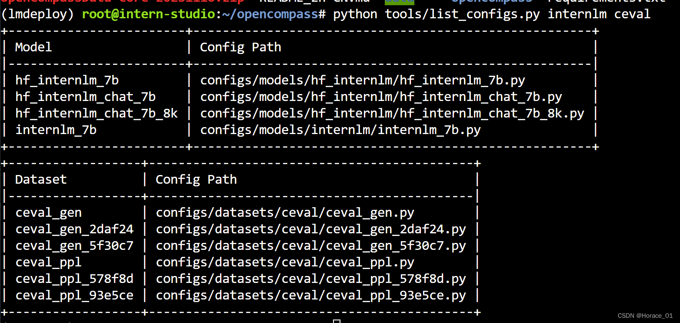Click path 'configs/models/hf_internlm/hf_internlm_chat_7b.py'

click(381, 97)
